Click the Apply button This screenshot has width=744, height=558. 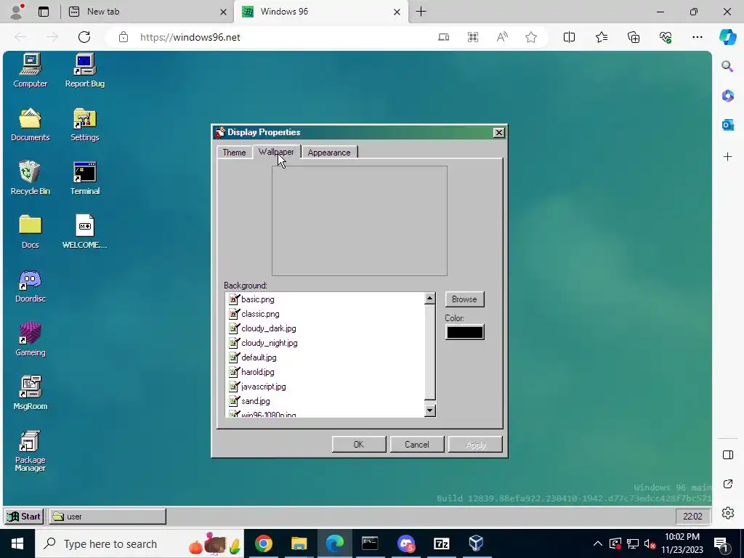point(475,445)
